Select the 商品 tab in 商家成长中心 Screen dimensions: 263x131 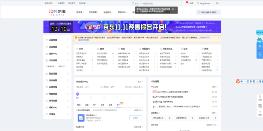(79, 105)
